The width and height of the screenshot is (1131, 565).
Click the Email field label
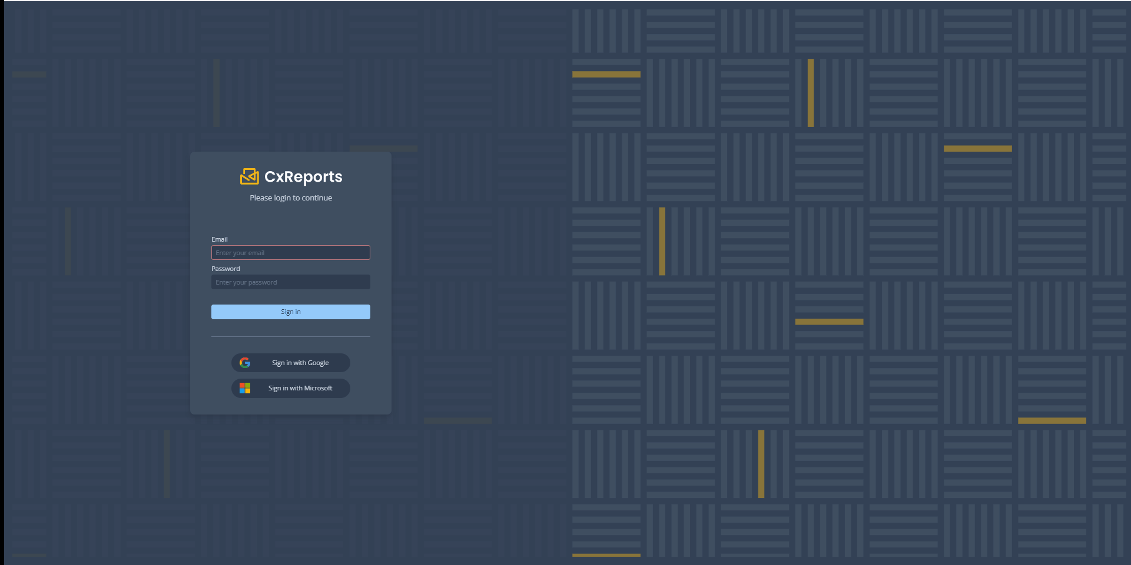coord(220,239)
